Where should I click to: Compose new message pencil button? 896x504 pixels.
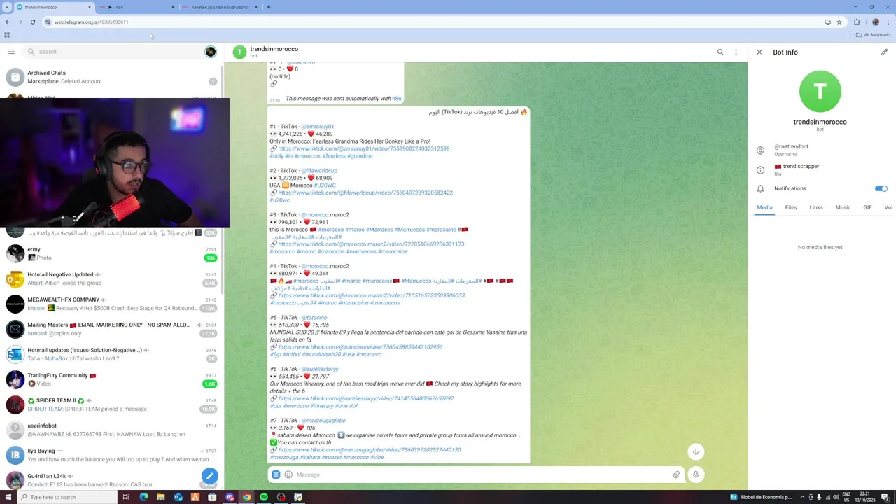(x=209, y=476)
